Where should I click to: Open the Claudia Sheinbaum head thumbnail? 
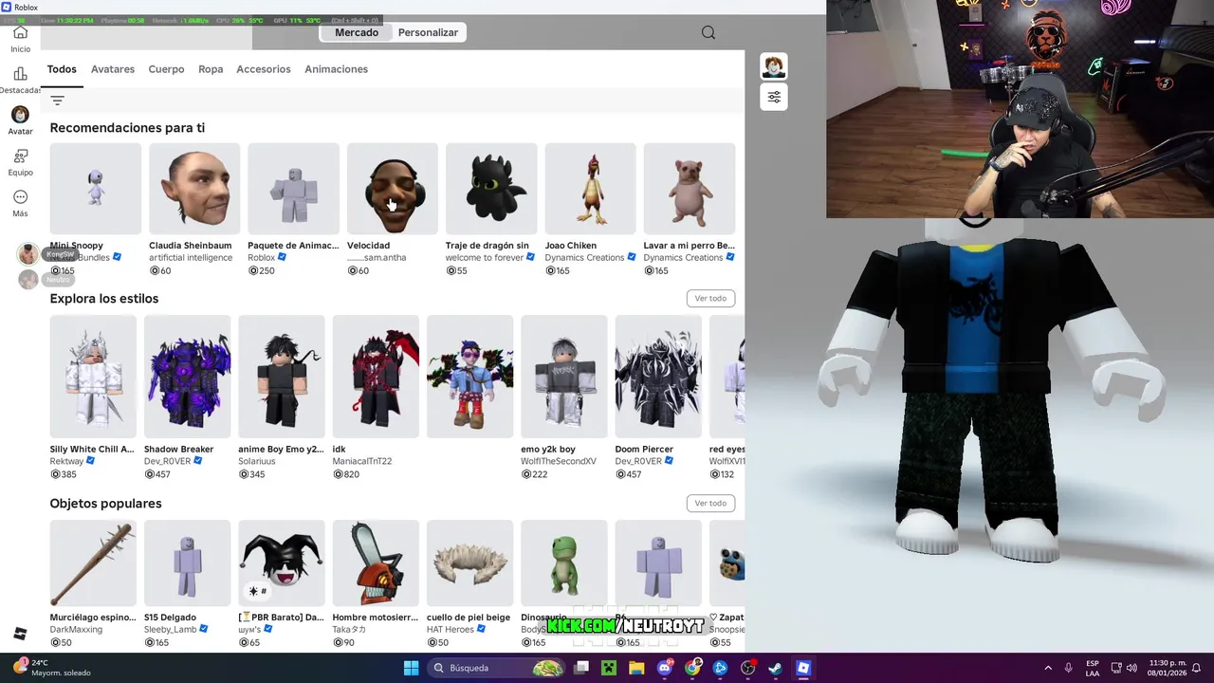(194, 189)
